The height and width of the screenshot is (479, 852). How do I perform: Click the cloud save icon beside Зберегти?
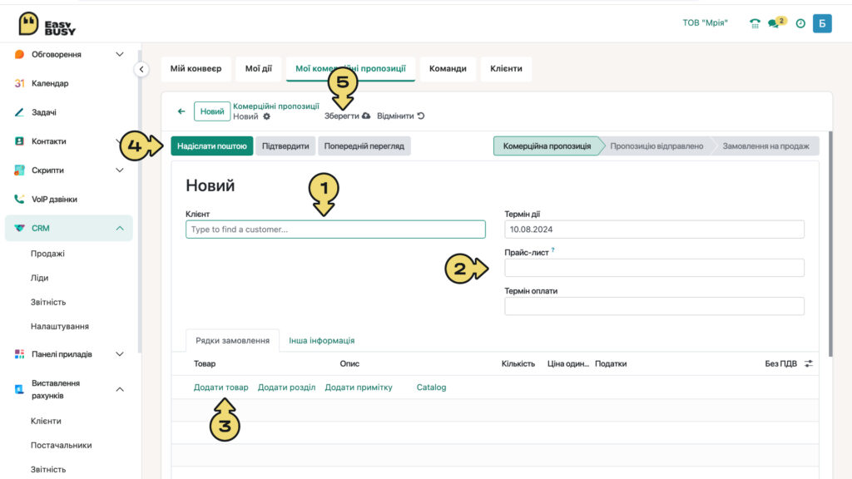(366, 116)
